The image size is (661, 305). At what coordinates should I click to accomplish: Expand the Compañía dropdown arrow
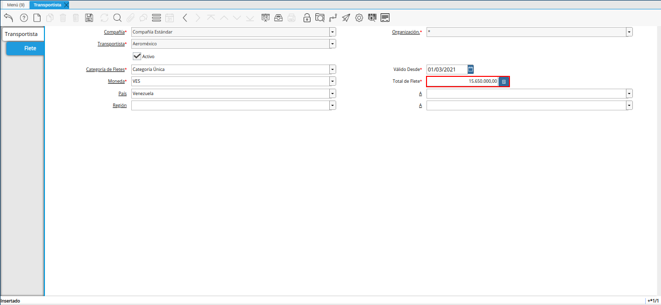point(333,32)
